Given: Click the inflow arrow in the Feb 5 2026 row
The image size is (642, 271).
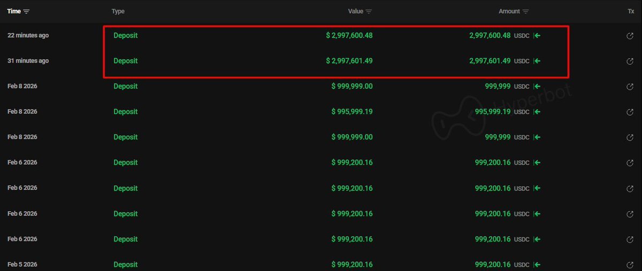Looking at the screenshot, I should [537, 265].
